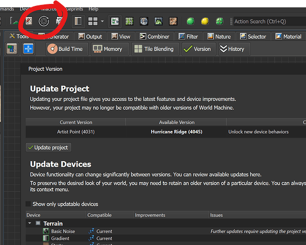Screen dimensions: 306x245
Task: Open the Tile Blending tool
Action: (x=155, y=49)
